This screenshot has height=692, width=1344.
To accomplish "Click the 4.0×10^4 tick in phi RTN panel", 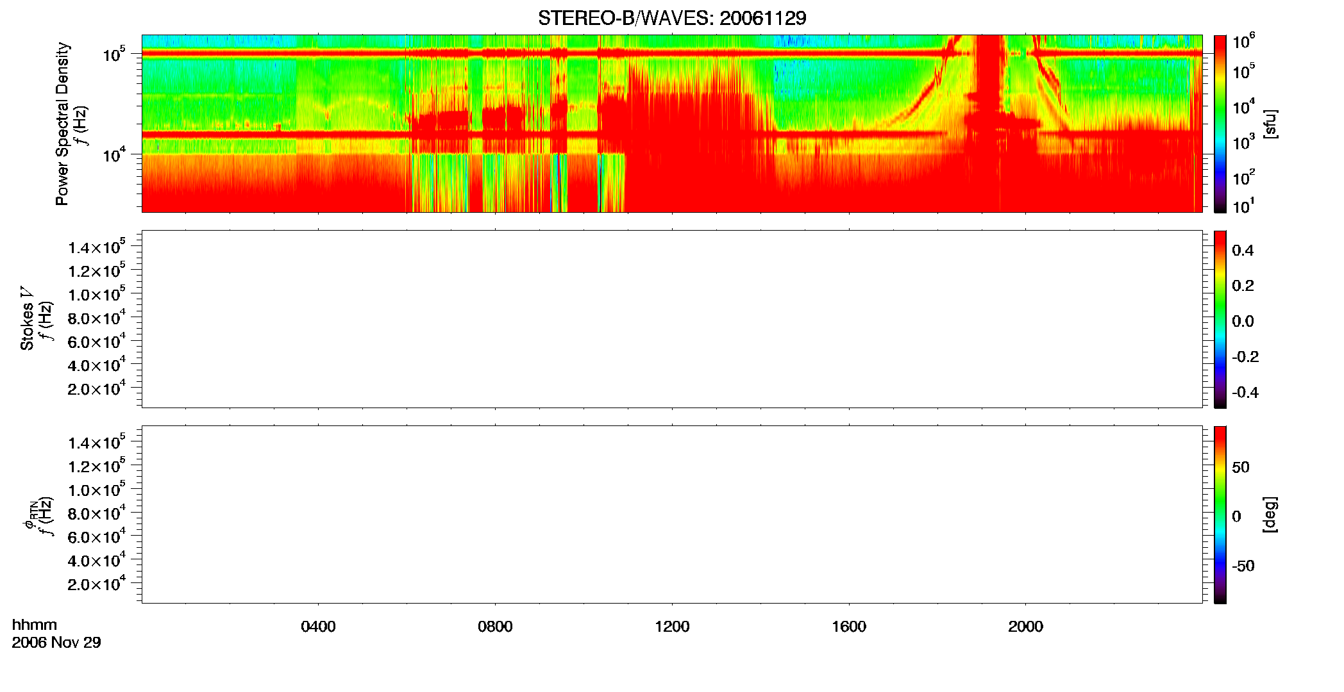I will pos(97,559).
